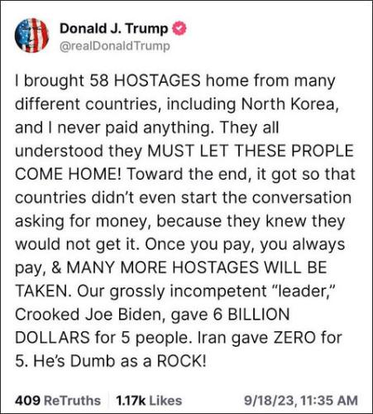Click the red verified checkmark badge
This screenshot has height=414, width=373.
[x=179, y=28]
